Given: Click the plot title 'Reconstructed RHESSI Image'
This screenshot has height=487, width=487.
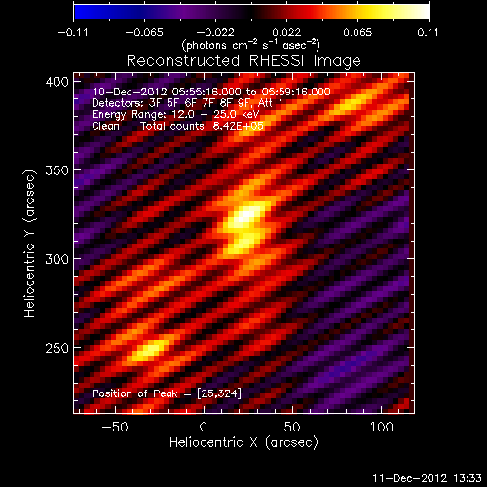Looking at the screenshot, I should [243, 61].
